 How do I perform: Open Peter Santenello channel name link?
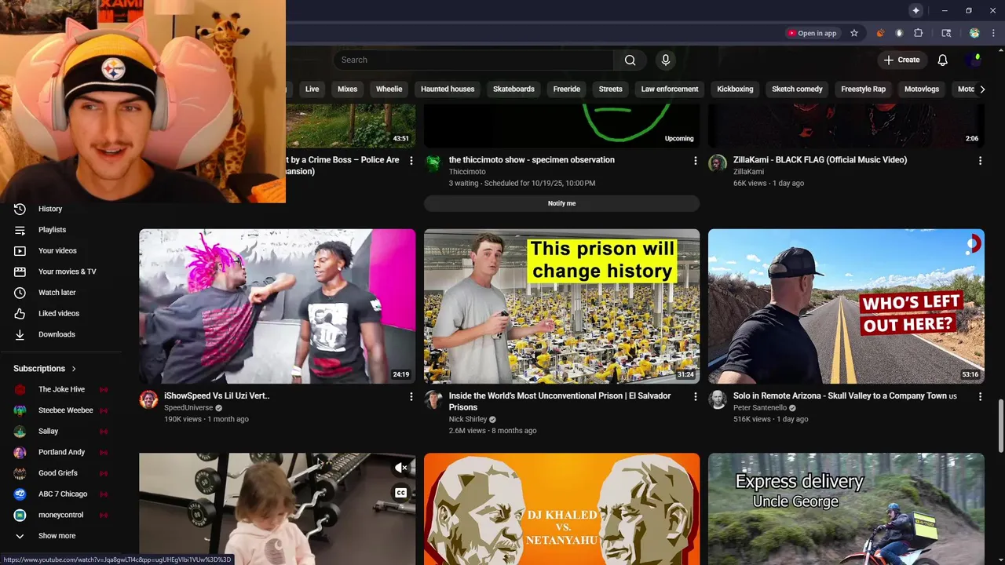[x=759, y=408]
